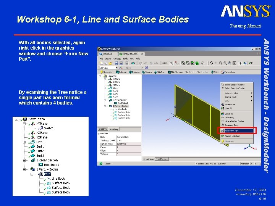The width and height of the screenshot is (275, 206).
Task: Click the Skin/Loft toolbar button
Action: pos(160,72)
